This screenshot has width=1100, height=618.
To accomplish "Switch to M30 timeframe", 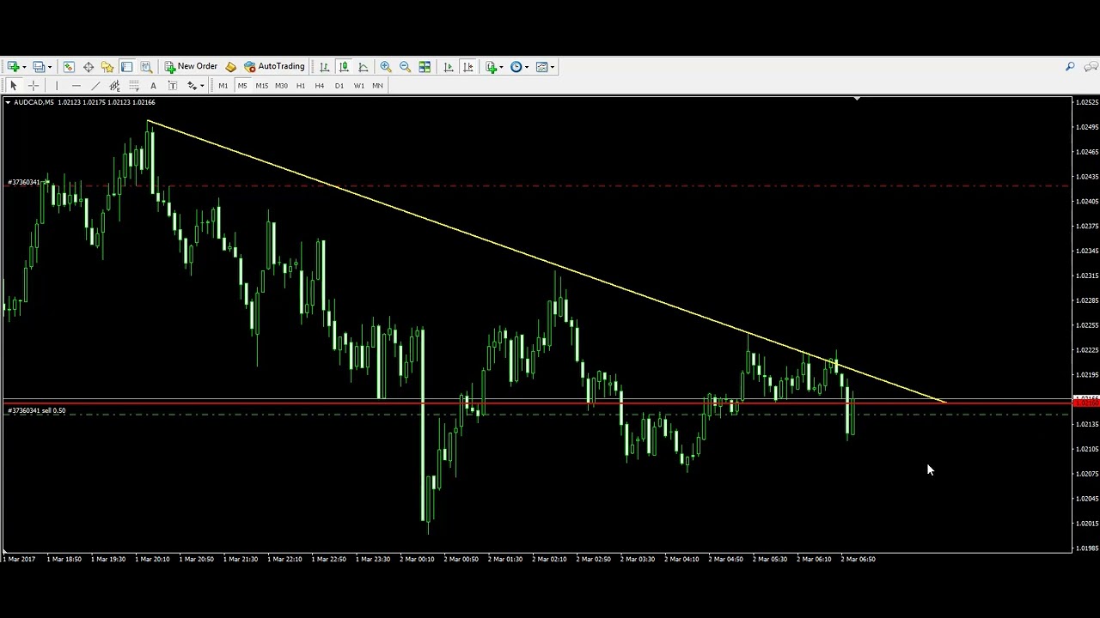I will coord(281,85).
